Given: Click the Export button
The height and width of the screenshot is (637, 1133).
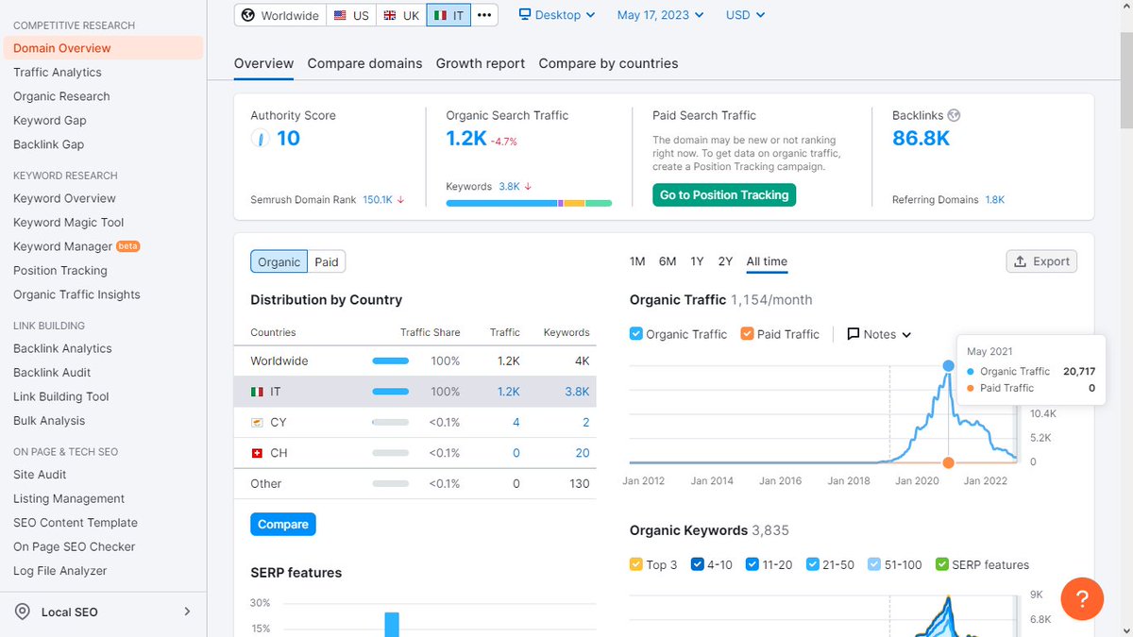Looking at the screenshot, I should click(1041, 261).
